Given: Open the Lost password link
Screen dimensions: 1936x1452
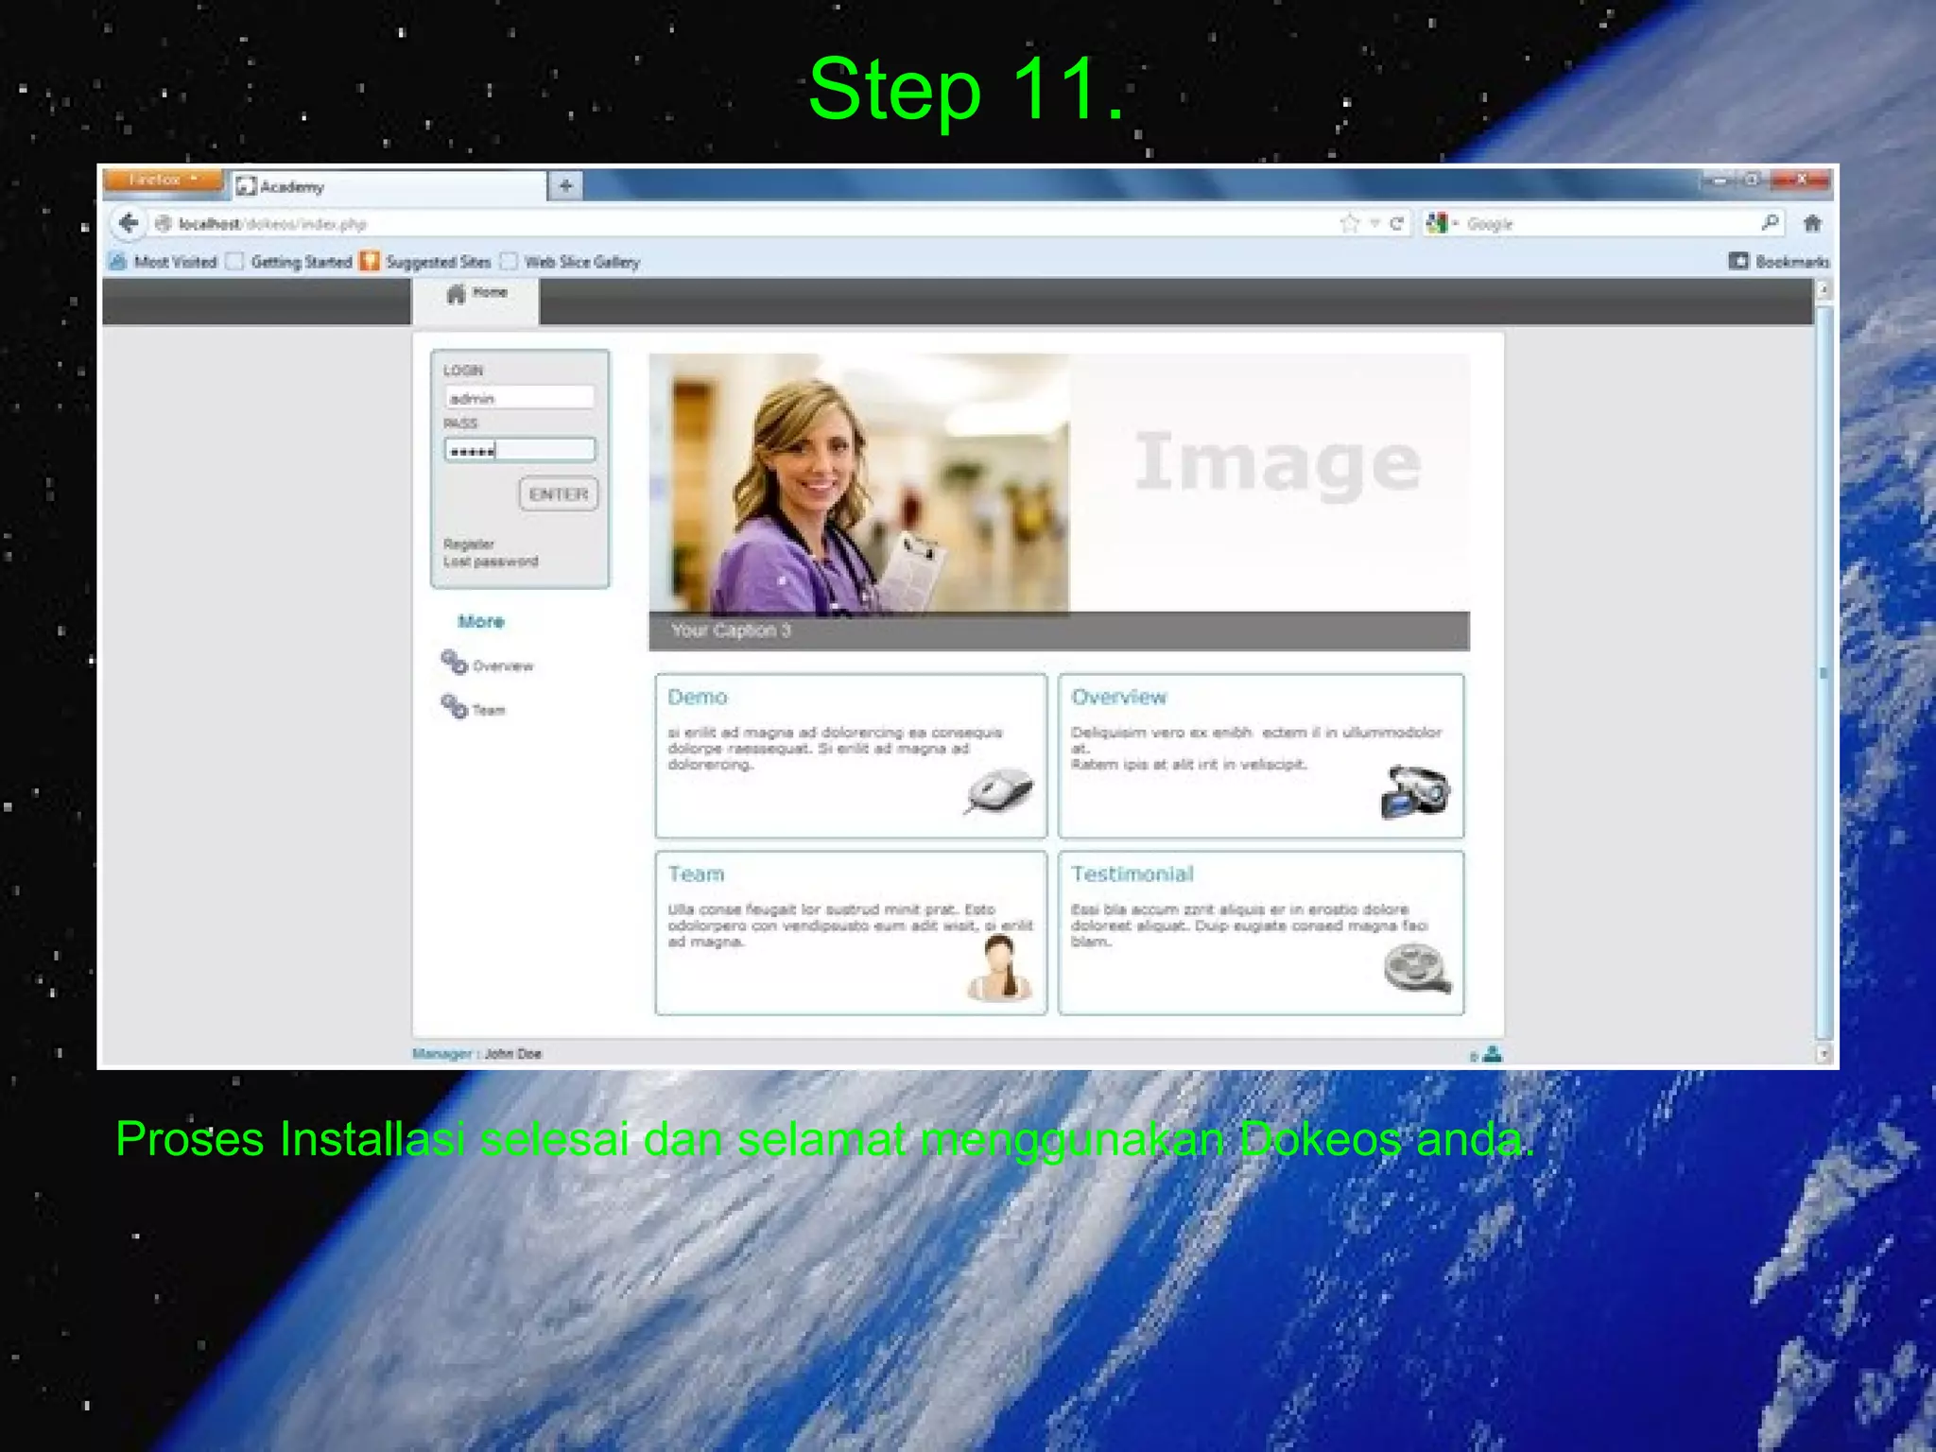Looking at the screenshot, I should click(491, 562).
